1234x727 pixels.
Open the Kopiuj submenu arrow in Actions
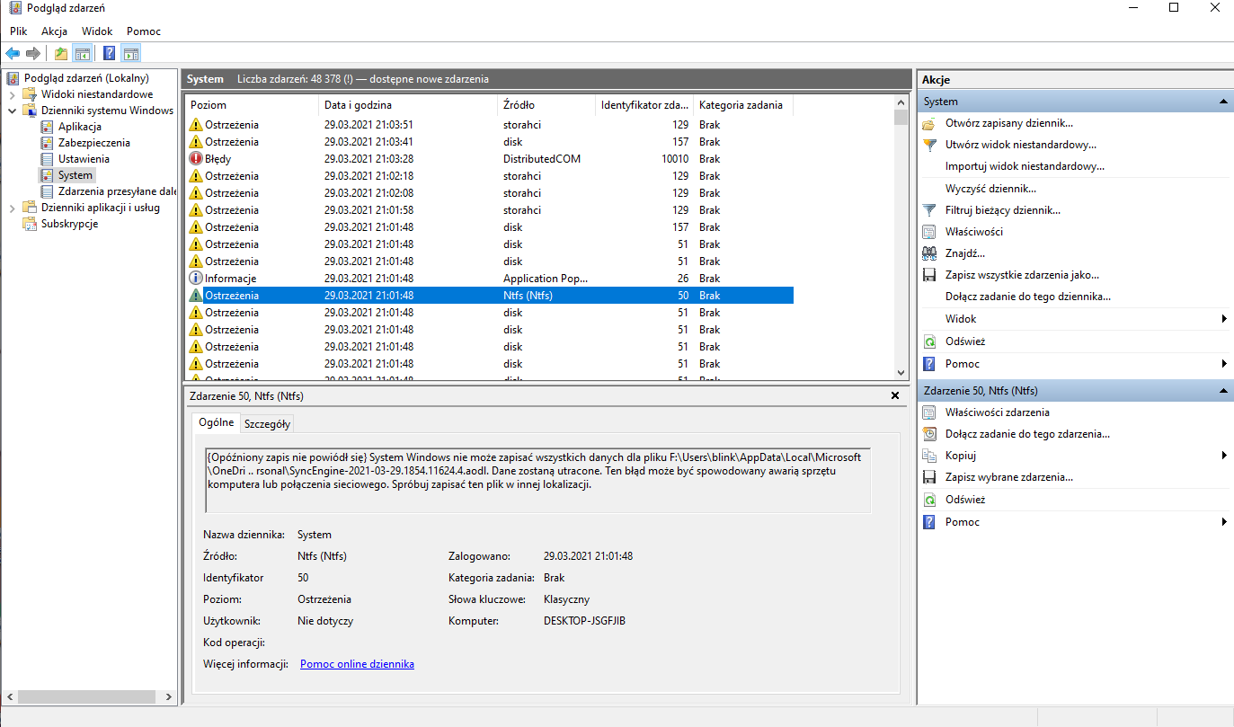click(1224, 456)
